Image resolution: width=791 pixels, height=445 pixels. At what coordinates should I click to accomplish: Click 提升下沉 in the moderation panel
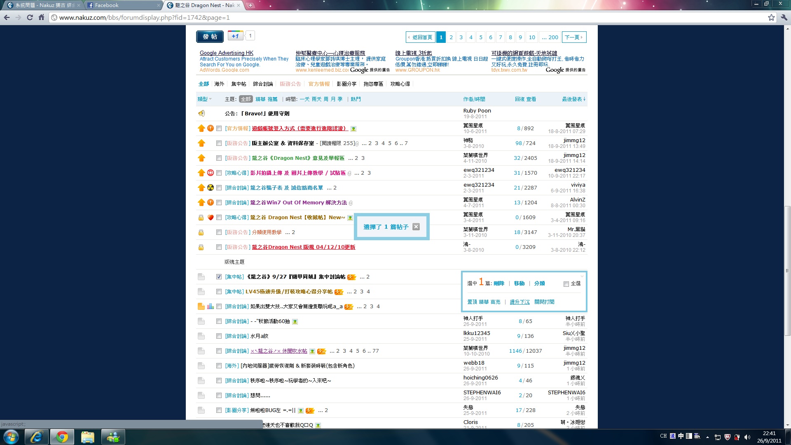[x=520, y=302]
